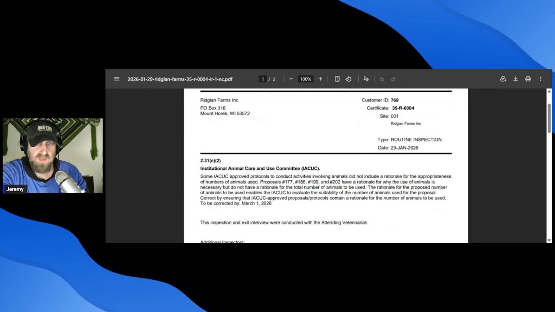
Task: Print the Ridglan Farms document
Action: click(528, 79)
